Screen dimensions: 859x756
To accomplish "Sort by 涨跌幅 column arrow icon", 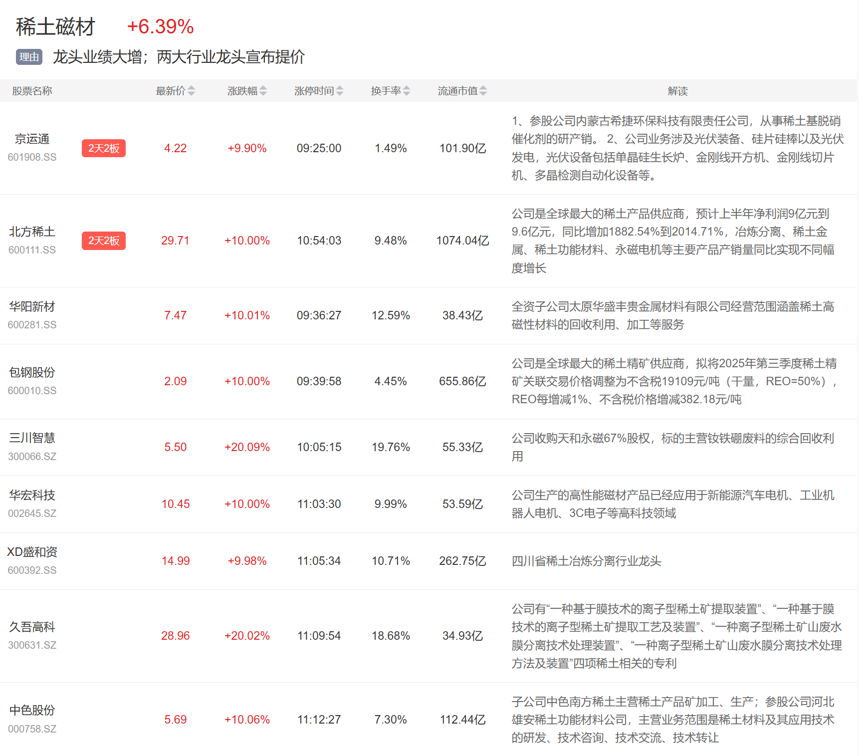I will [263, 91].
